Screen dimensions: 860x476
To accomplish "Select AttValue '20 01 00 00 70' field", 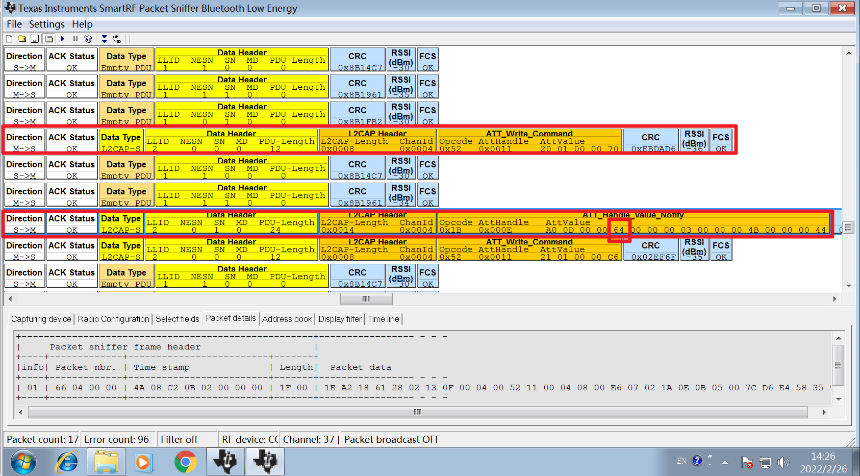I will (579, 149).
